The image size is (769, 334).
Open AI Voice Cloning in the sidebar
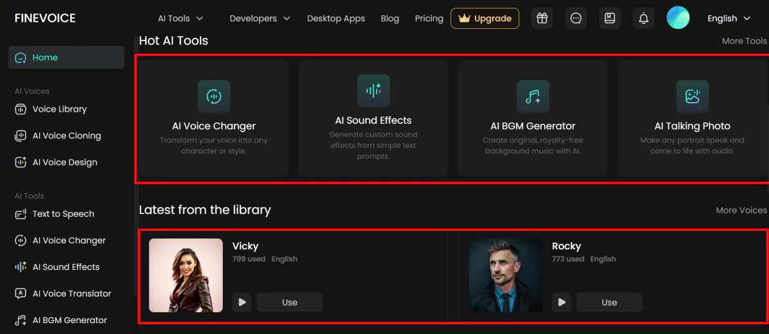click(x=67, y=136)
